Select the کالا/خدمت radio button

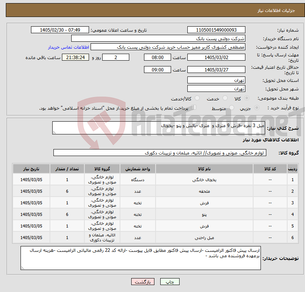197,98
